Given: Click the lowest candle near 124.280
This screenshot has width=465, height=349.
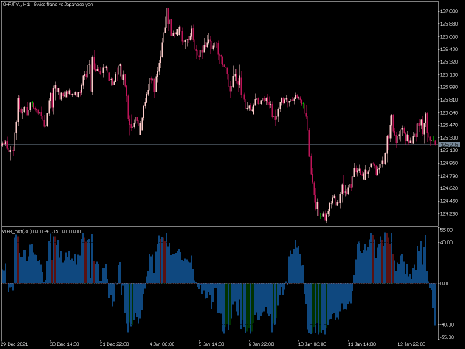Looking at the screenshot, I should 326,218.
